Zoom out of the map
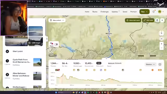The image size is (167, 94). 162,48
